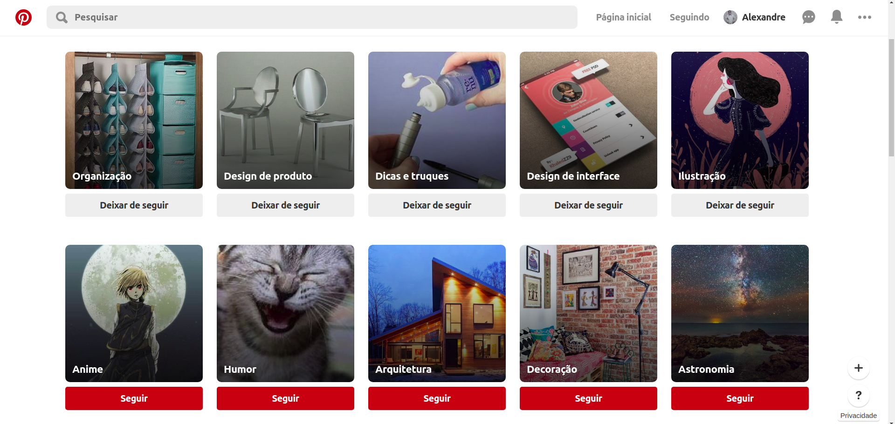Viewport: 895px width, 424px height.
Task: Click the search magnifier icon
Action: [x=62, y=17]
